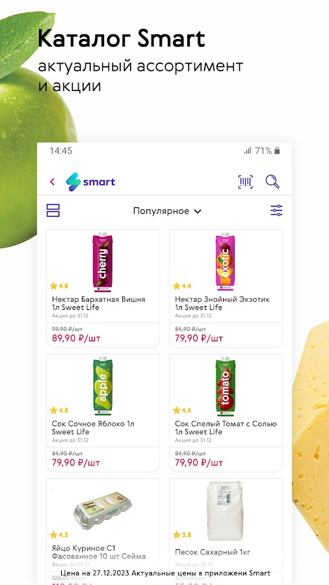This screenshot has height=585, width=329.
Task: Switch layout with the list view icon
Action: (x=53, y=211)
